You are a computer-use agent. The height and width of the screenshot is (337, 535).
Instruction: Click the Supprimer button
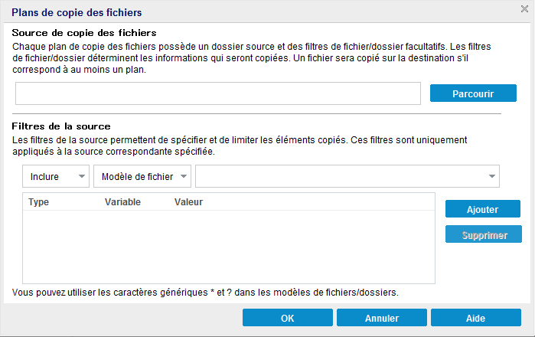[x=483, y=234]
